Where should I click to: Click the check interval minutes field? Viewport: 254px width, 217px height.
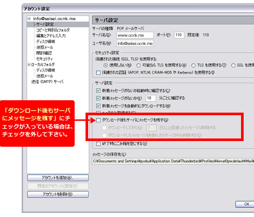point(151,98)
